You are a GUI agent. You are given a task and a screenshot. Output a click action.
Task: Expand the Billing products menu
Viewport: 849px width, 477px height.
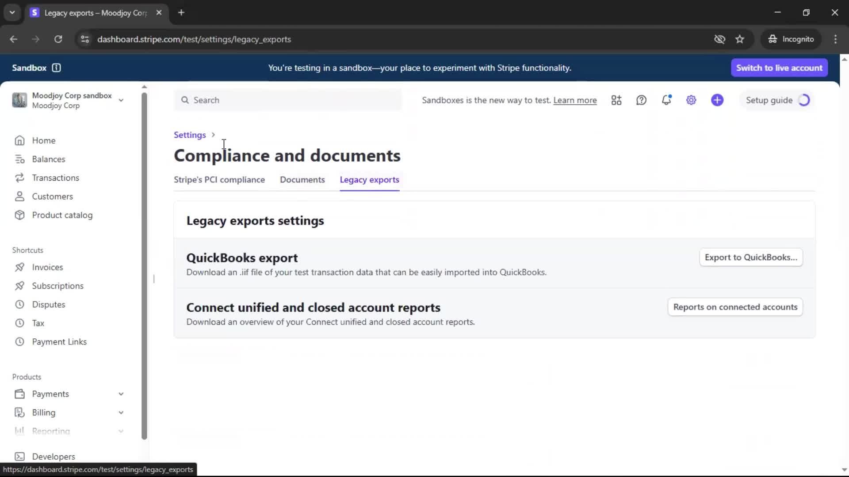point(121,413)
